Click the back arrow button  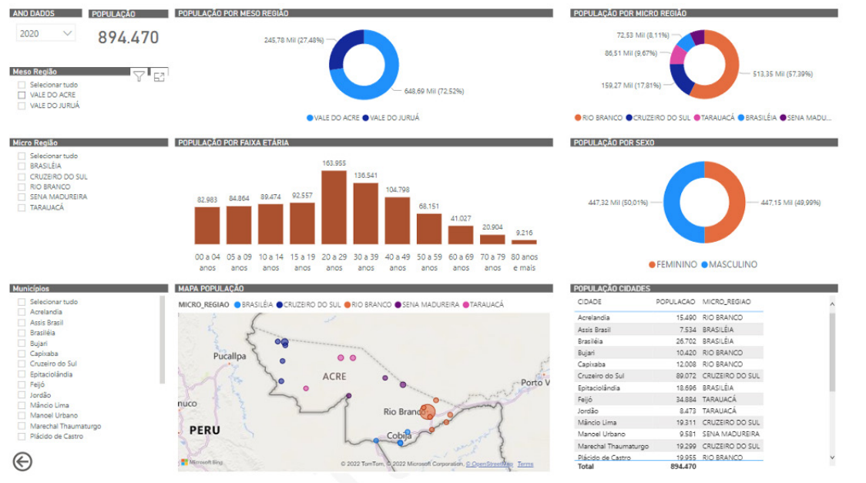click(22, 461)
